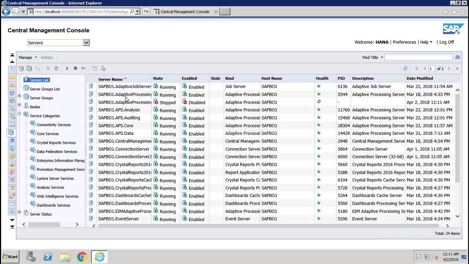Click the Stopped state icon of disabled server
The width and height of the screenshot is (469, 264).
pyautogui.click(x=156, y=102)
